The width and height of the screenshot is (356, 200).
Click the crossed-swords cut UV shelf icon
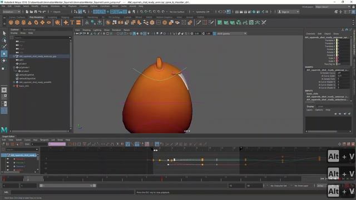[x=264, y=22]
